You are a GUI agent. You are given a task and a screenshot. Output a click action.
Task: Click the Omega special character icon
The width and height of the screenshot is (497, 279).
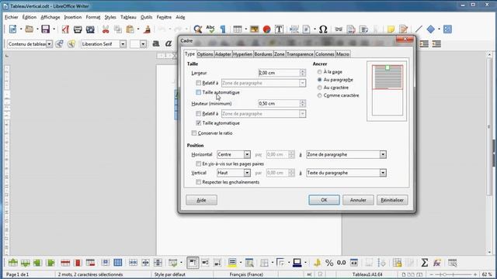pos(323,29)
